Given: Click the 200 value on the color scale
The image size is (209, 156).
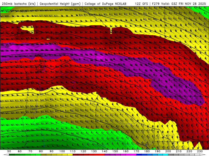Looking at the screenshot, I should [x=168, y=151].
